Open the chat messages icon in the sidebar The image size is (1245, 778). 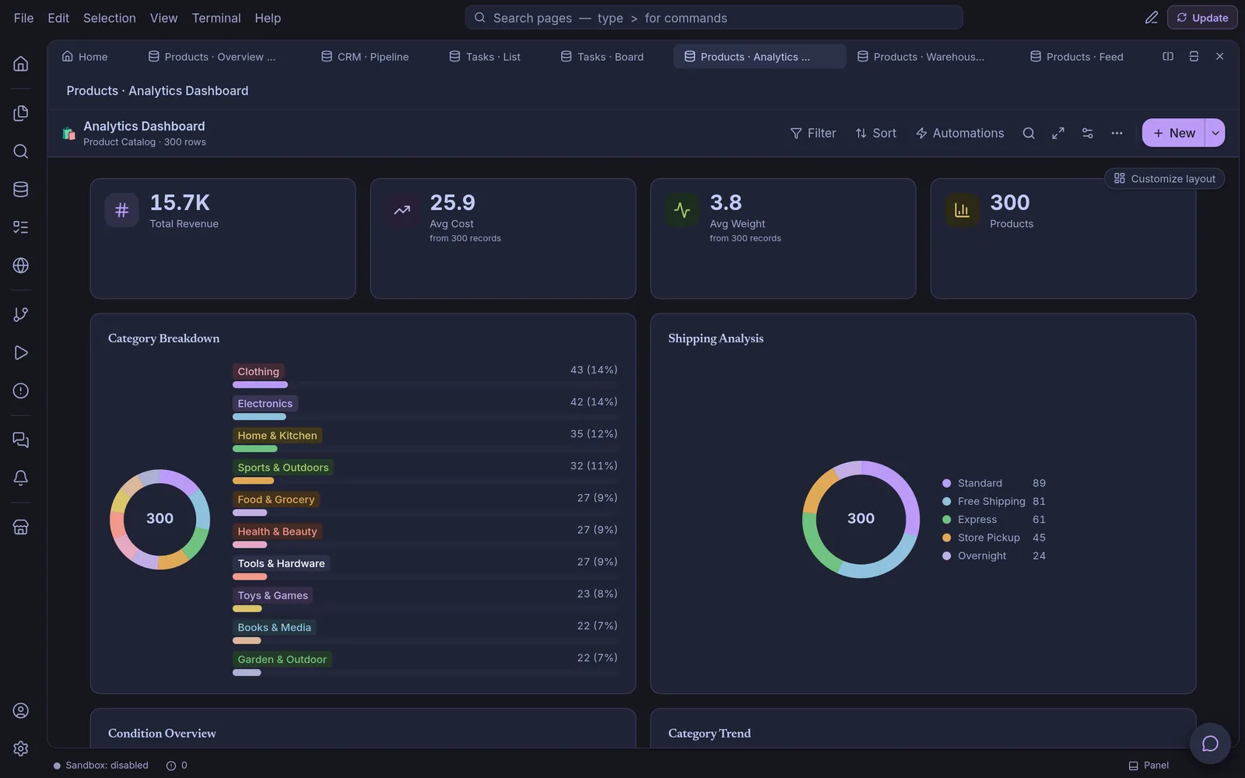point(21,440)
